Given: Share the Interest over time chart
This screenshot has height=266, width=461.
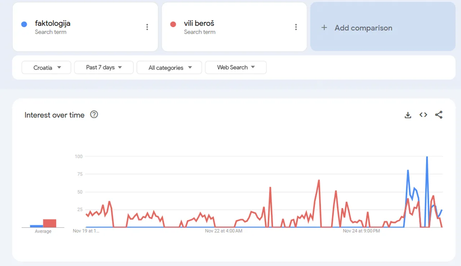Looking at the screenshot, I should [439, 115].
